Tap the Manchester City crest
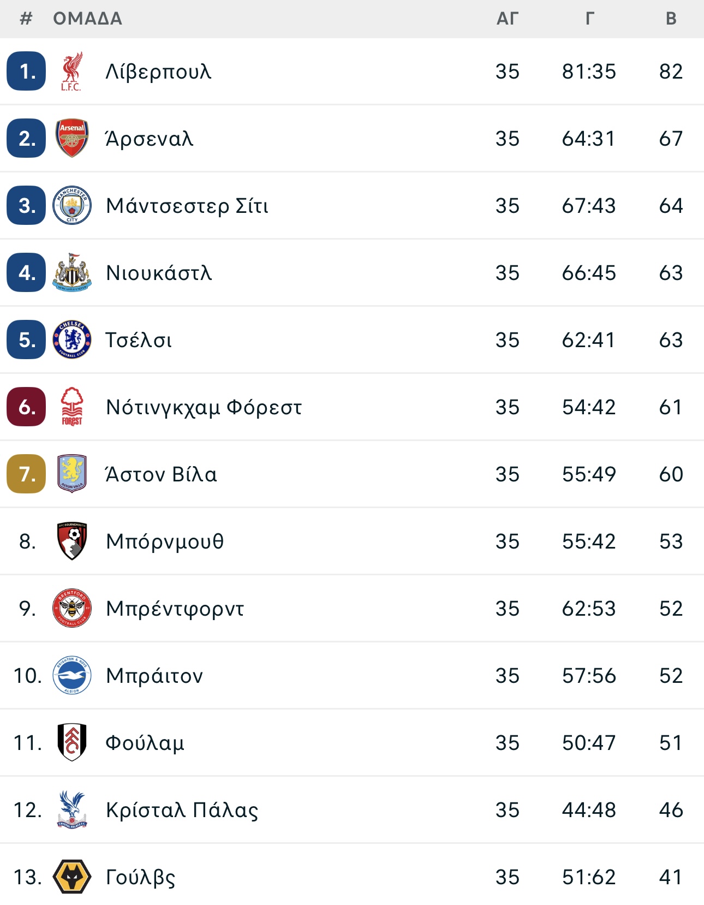 pyautogui.click(x=72, y=205)
